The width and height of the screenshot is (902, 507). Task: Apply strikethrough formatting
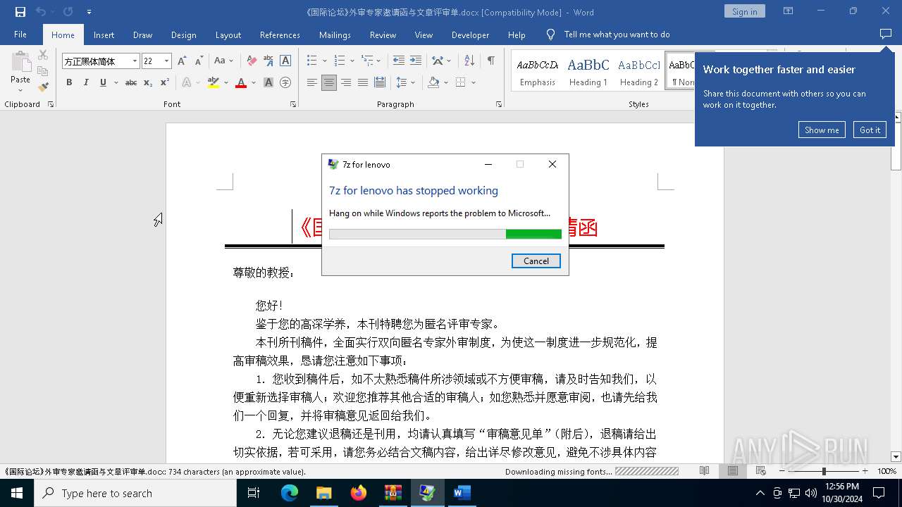tap(131, 82)
